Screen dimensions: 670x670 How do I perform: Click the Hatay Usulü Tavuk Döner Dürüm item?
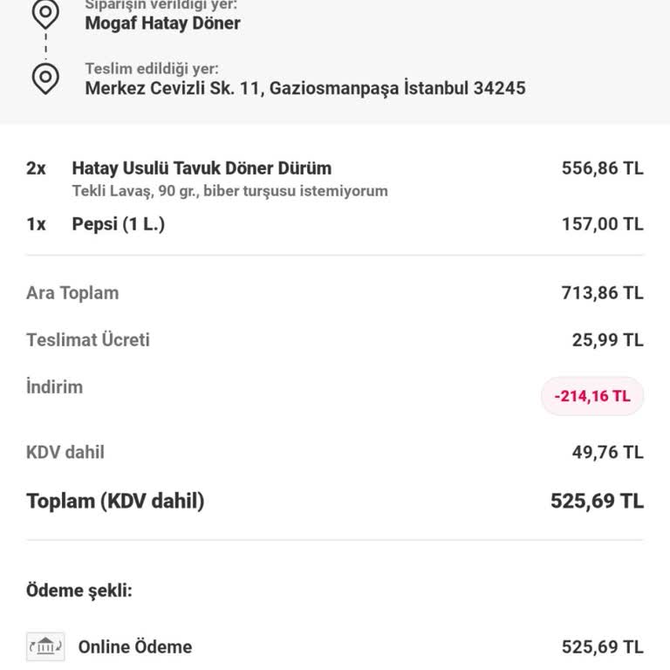point(202,168)
